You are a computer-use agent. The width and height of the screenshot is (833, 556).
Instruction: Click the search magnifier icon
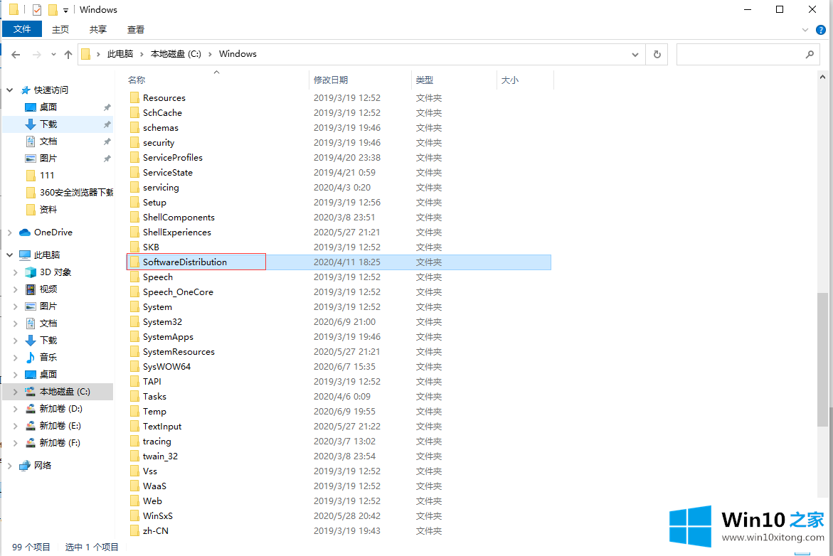click(x=810, y=54)
